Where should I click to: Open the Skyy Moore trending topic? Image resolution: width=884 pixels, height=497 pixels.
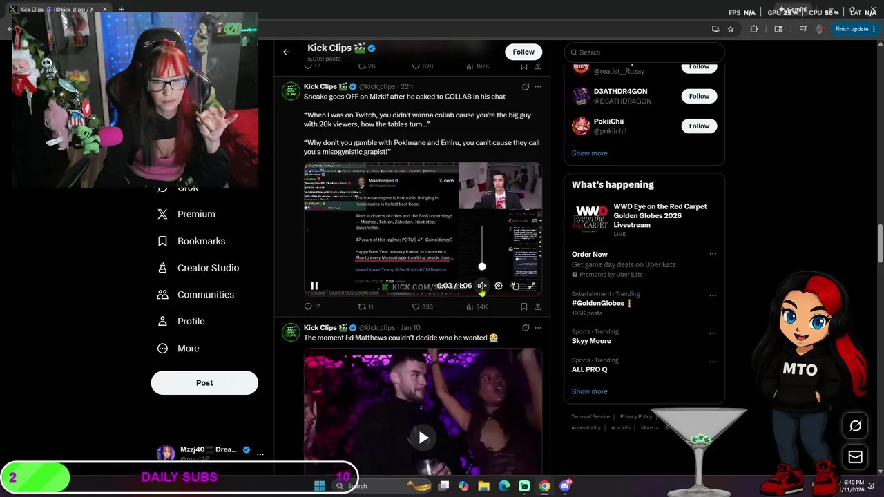591,341
